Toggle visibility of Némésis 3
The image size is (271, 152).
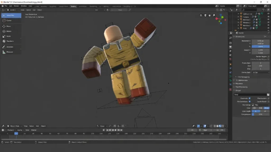pos(268,25)
